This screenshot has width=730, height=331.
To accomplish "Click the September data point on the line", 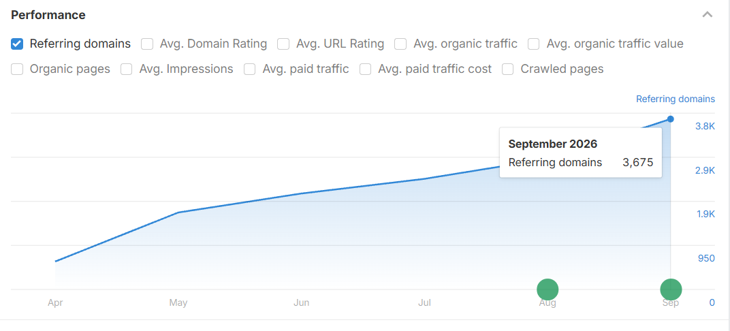I will [670, 119].
